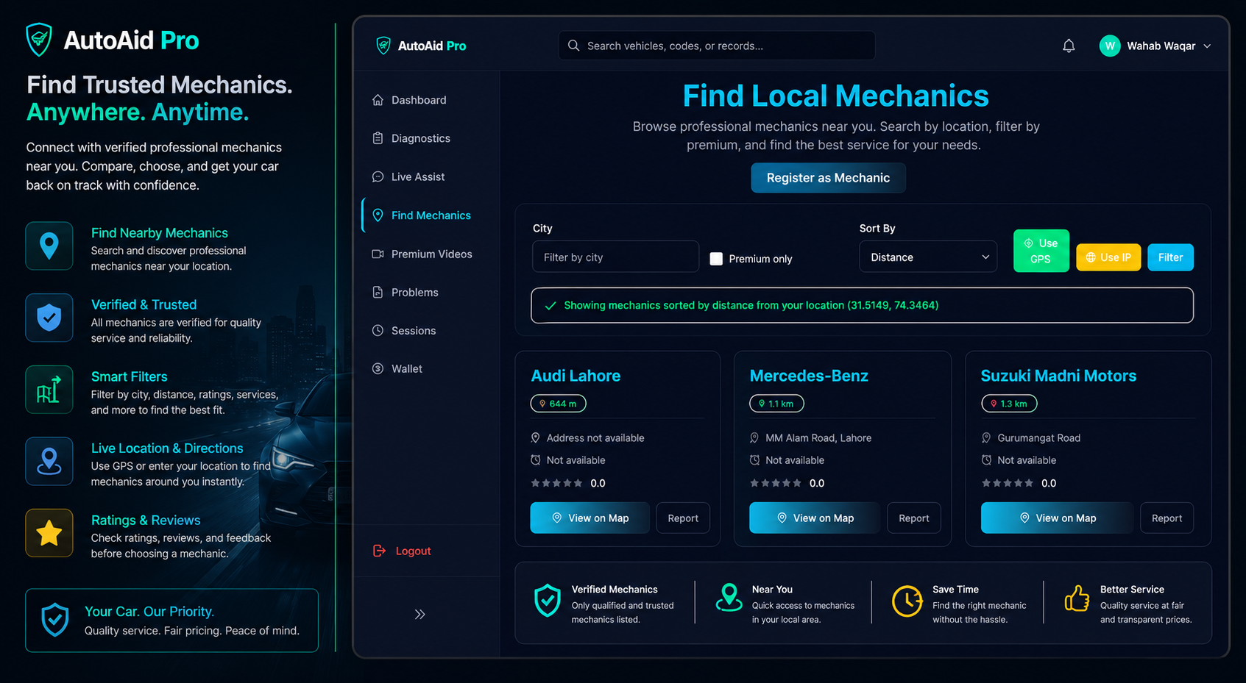Click the Wallet icon in sidebar
Image resolution: width=1246 pixels, height=683 pixels.
[x=378, y=369]
